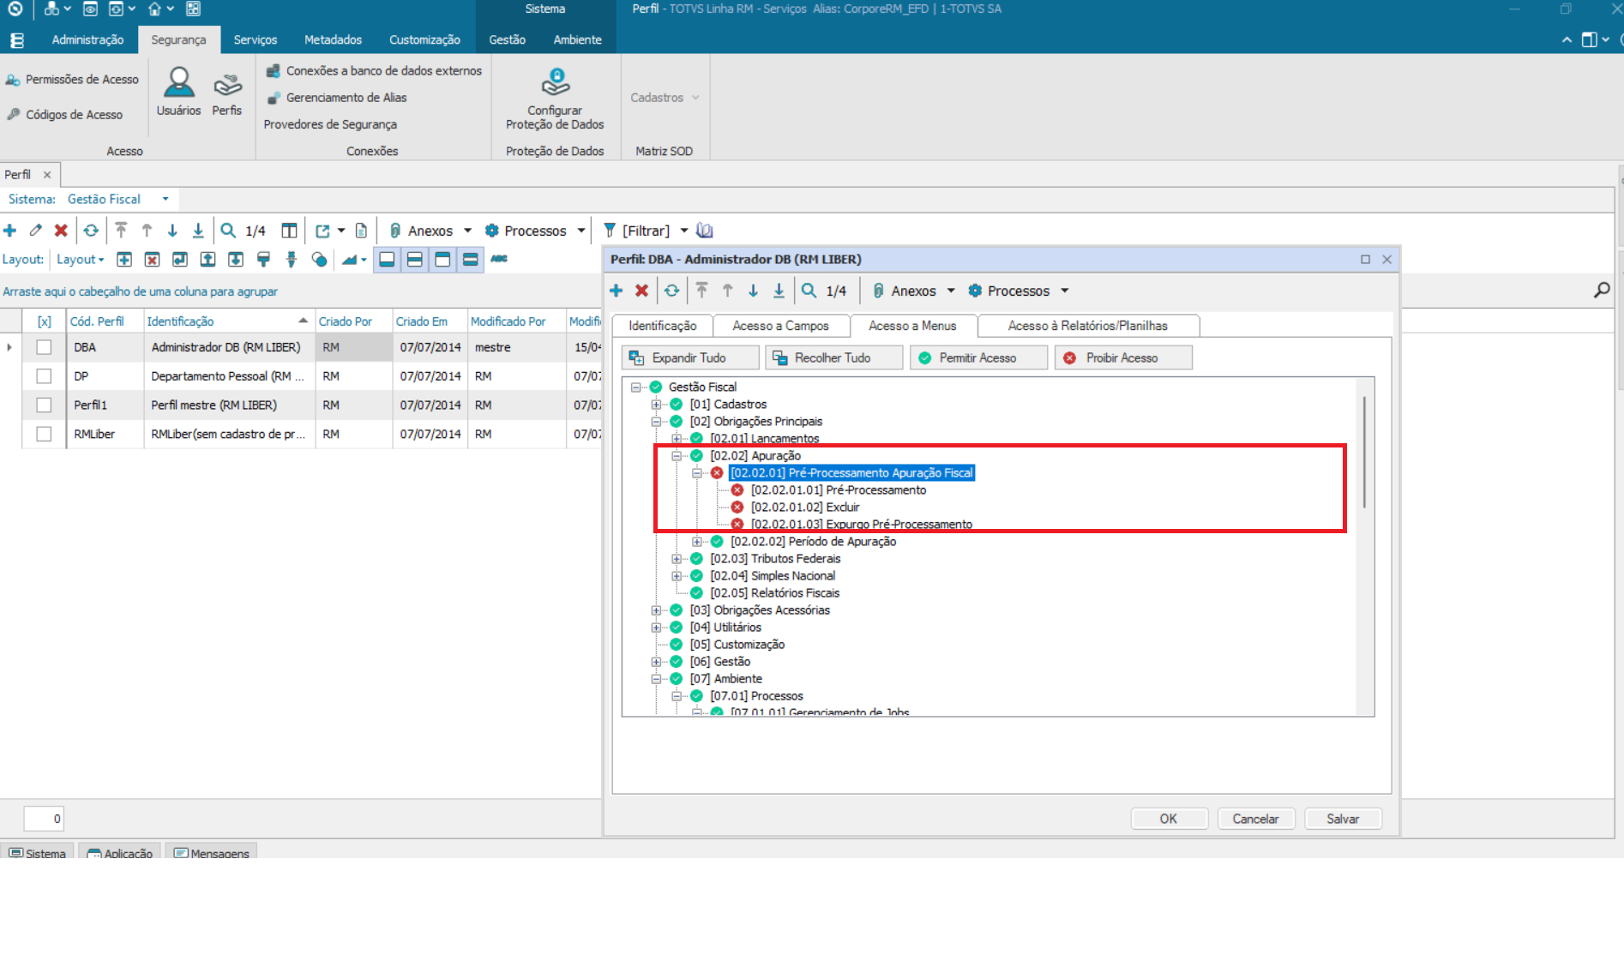Click the Permitir Acesso button
1624x967 pixels.
978,357
